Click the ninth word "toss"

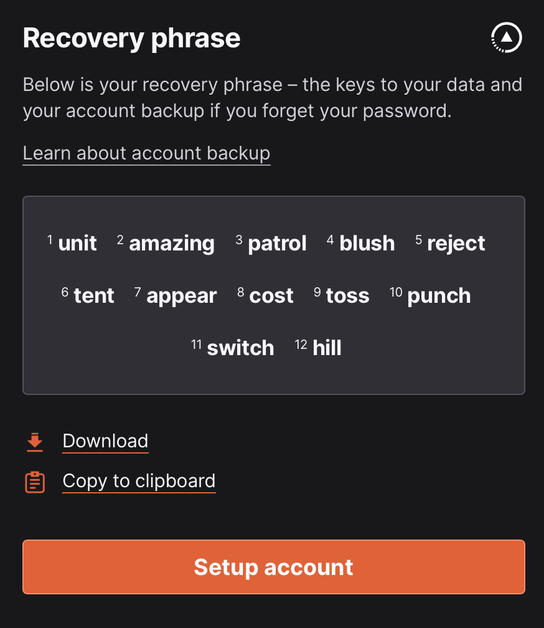[347, 295]
